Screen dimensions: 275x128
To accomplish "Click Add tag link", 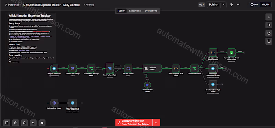I will [x=89, y=5].
